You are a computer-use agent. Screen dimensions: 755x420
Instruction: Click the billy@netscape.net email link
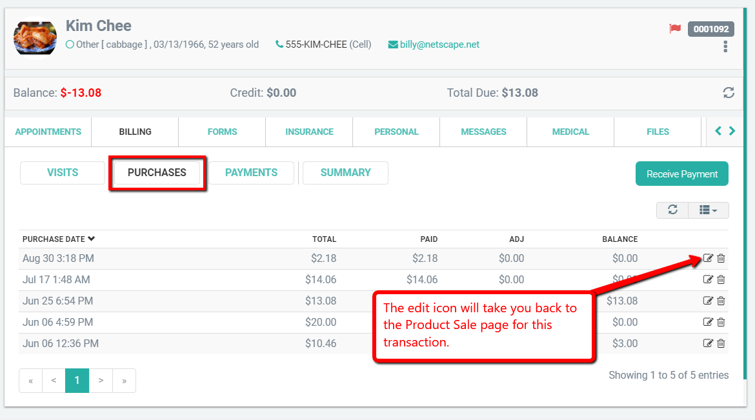pos(439,45)
